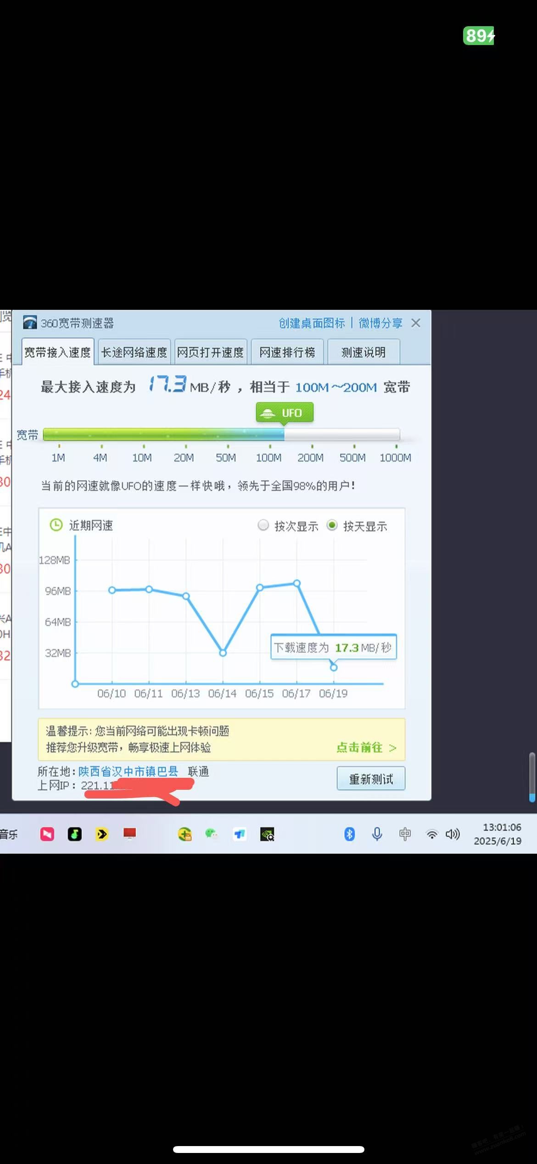Open the pink app icon in the taskbar
Image resolution: width=537 pixels, height=1164 pixels.
[x=47, y=834]
